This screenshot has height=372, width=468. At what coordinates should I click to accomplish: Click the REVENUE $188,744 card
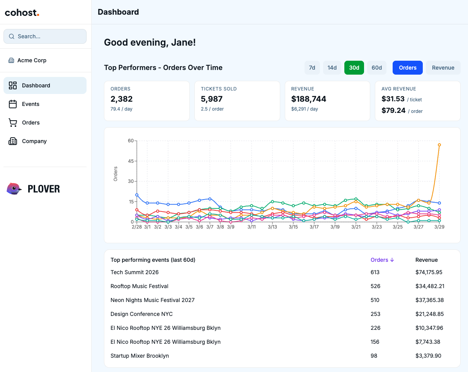click(x=327, y=101)
